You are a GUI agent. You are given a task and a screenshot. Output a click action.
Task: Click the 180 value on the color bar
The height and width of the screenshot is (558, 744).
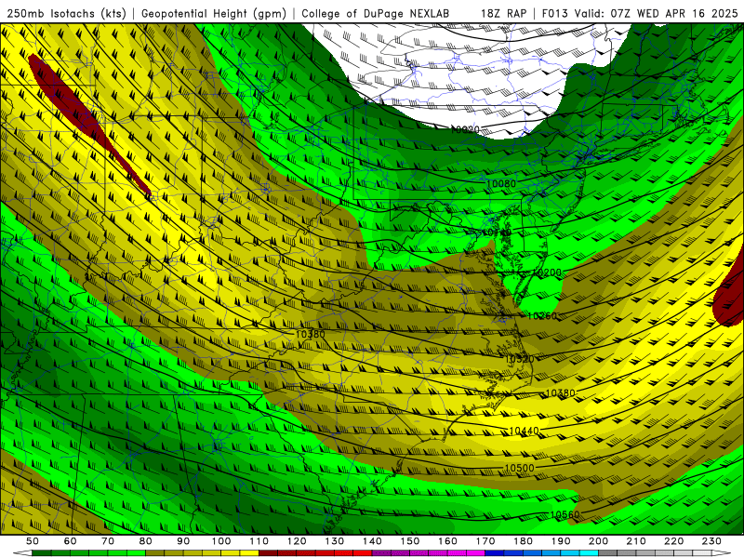pyautogui.click(x=523, y=541)
